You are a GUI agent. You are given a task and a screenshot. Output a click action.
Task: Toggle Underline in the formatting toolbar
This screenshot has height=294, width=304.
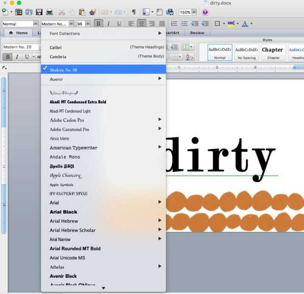tap(119, 24)
